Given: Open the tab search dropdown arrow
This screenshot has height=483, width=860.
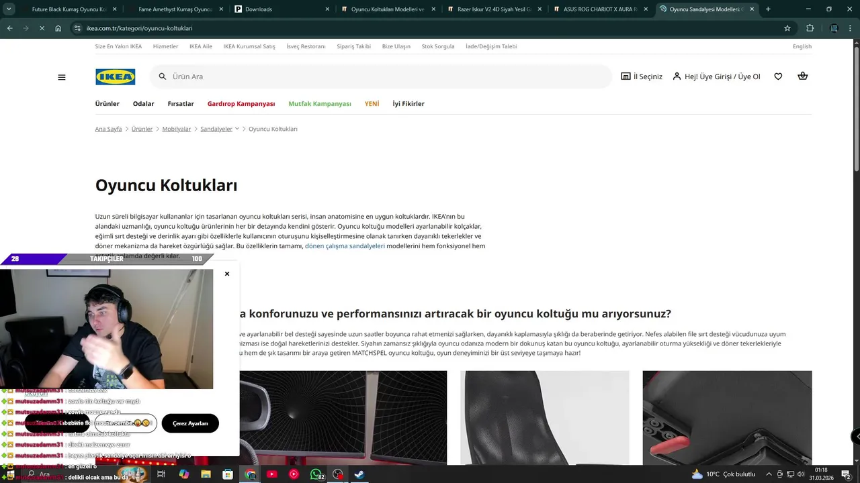Looking at the screenshot, I should (9, 9).
